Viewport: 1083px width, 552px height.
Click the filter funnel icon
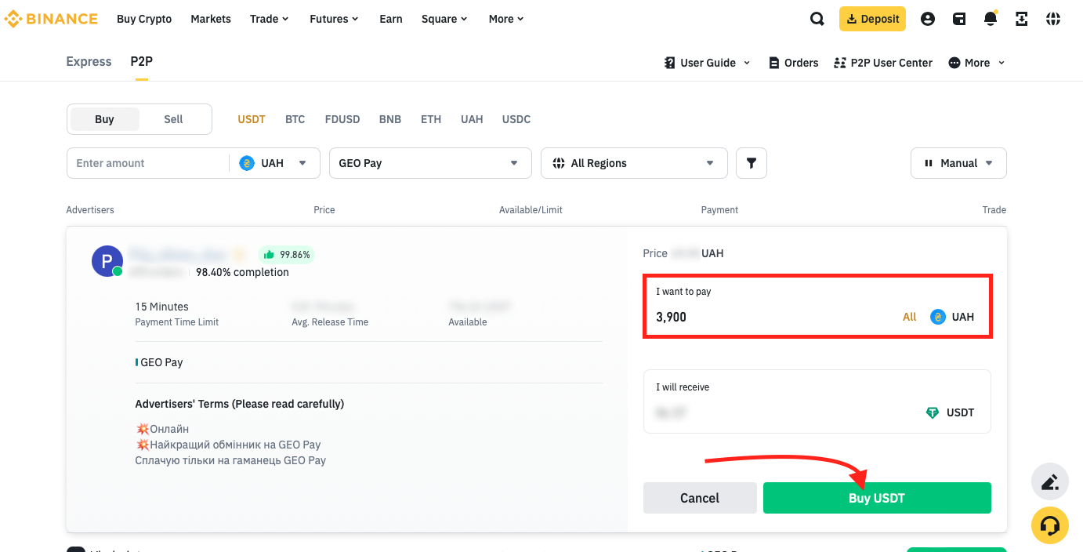coord(752,163)
